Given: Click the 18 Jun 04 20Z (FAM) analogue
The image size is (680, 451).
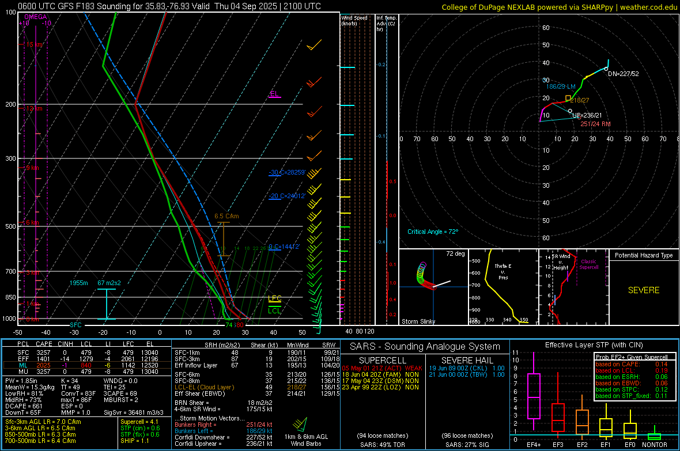Looking at the screenshot, I should click(380, 374).
